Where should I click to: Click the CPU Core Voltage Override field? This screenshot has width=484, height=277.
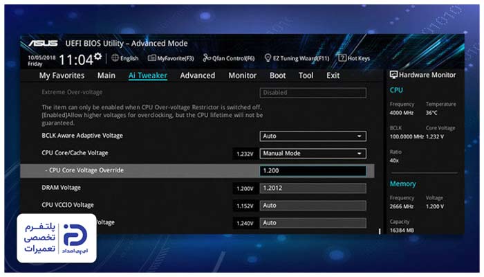pyautogui.click(x=313, y=170)
